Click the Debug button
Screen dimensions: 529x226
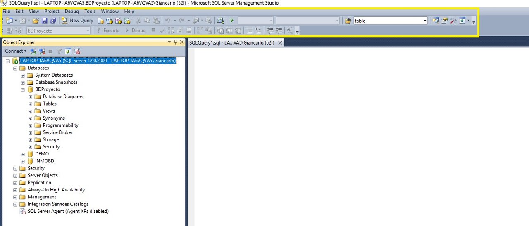click(135, 31)
